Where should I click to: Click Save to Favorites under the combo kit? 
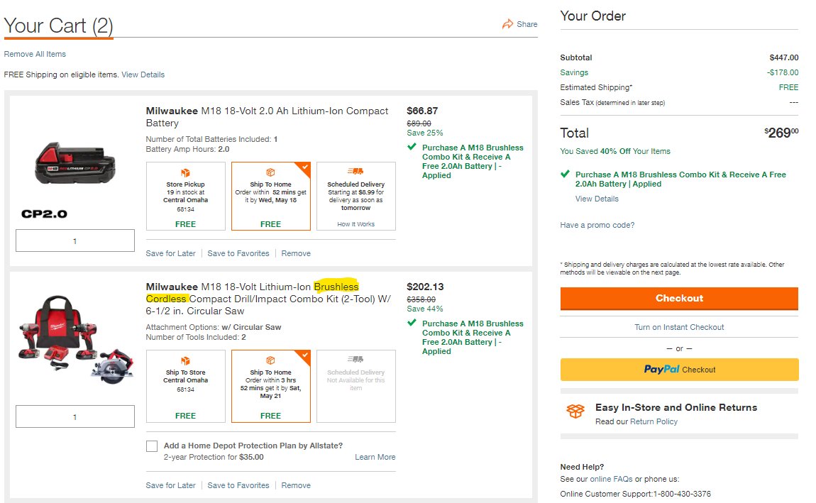click(x=238, y=485)
